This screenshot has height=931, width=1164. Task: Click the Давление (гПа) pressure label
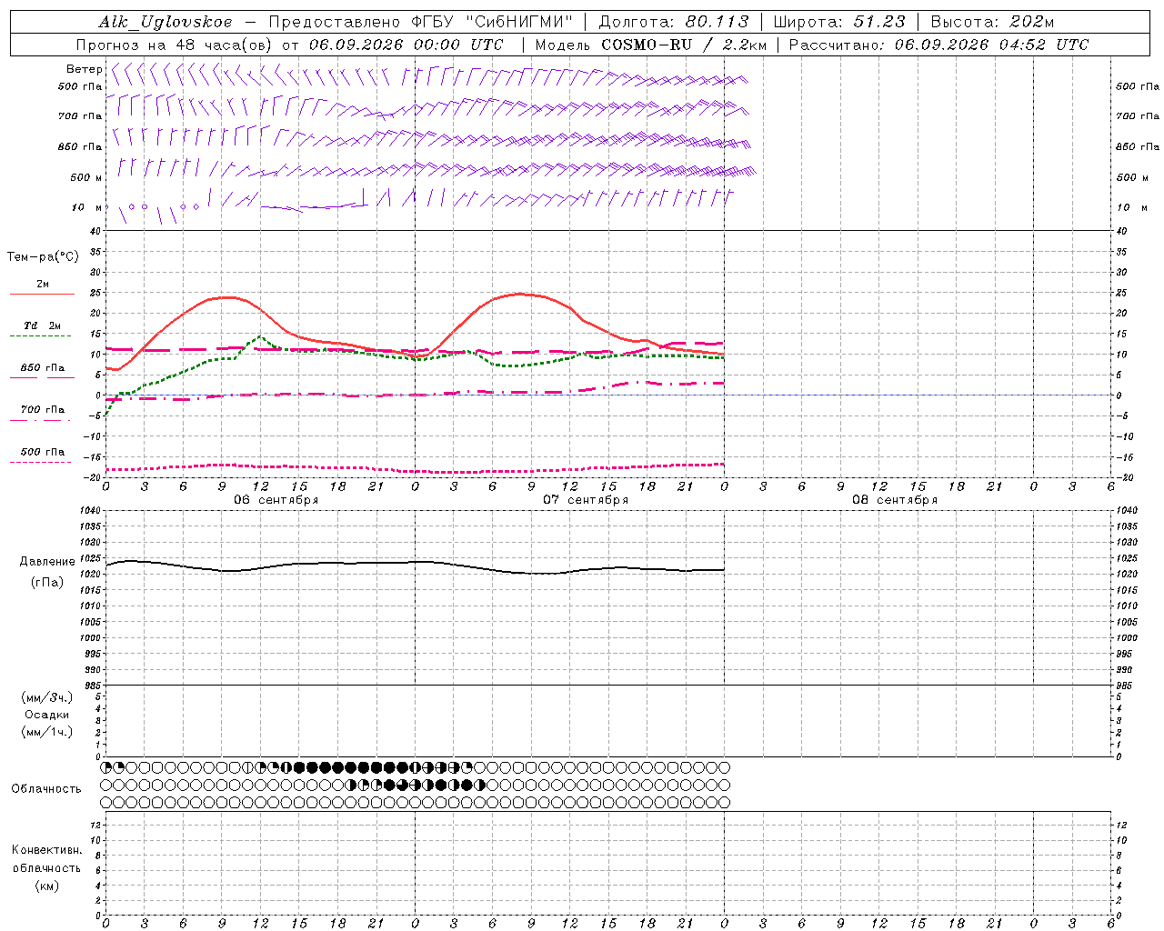point(47,572)
